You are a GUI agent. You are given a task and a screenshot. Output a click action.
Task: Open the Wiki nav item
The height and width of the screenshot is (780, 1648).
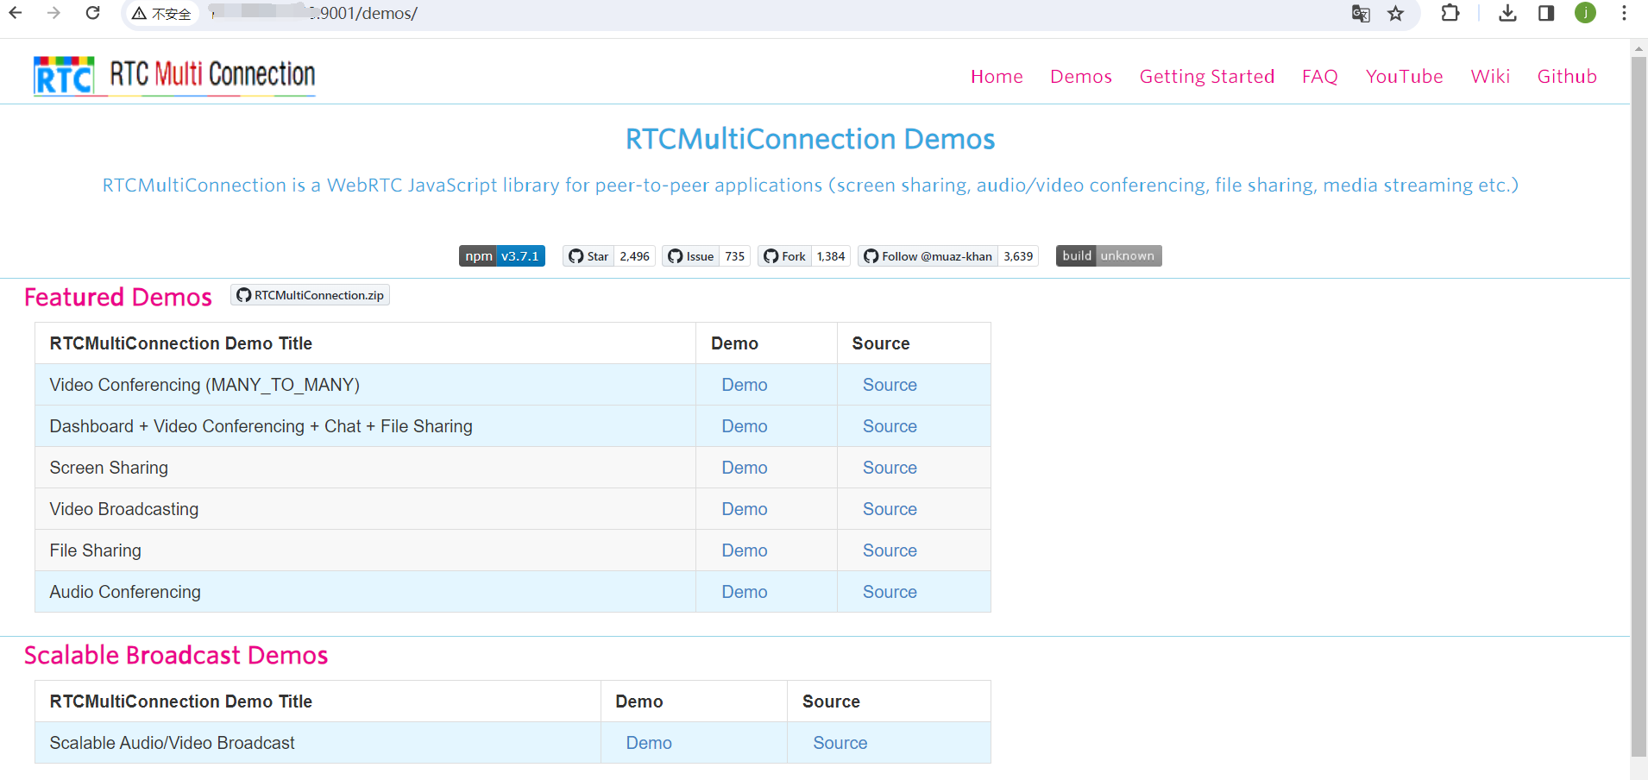point(1490,77)
